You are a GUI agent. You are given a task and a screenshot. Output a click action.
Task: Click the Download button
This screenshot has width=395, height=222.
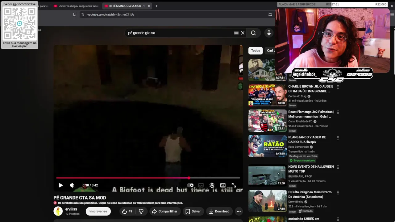tap(219, 211)
